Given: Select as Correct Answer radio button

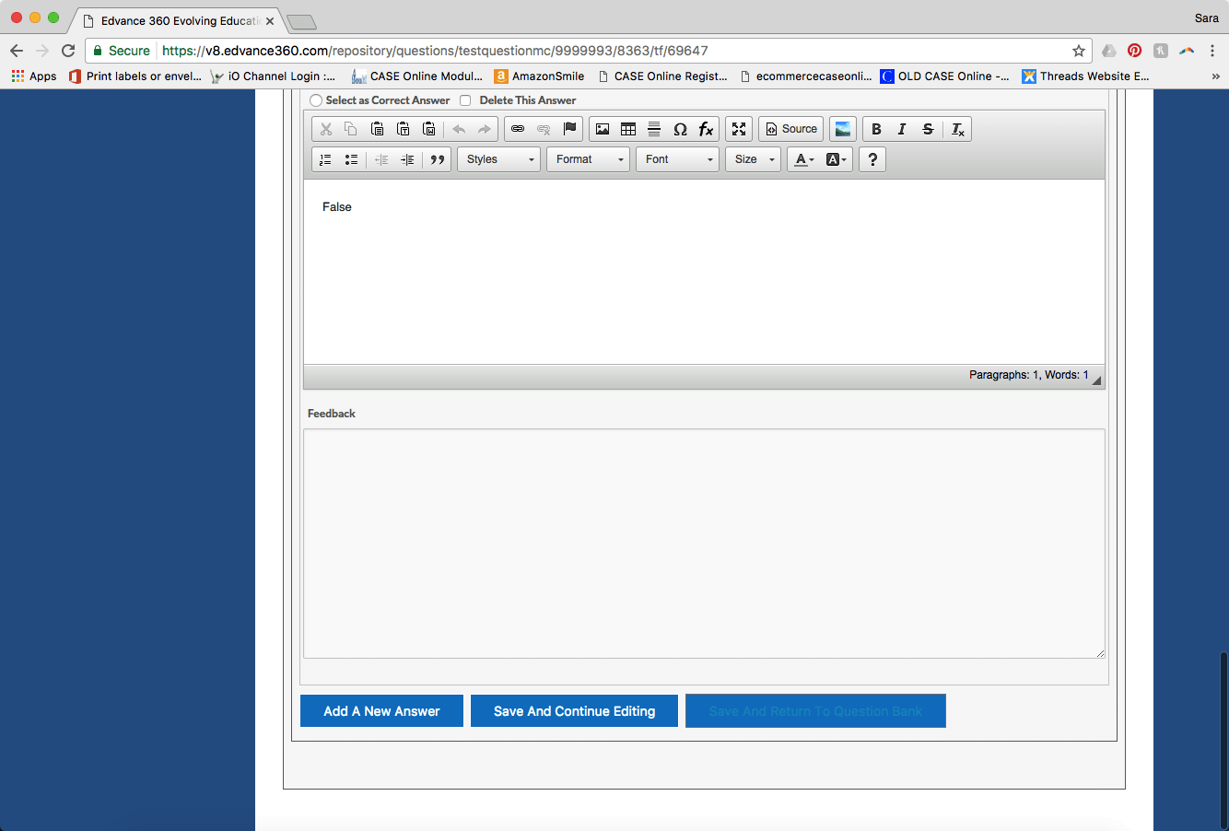Looking at the screenshot, I should tap(316, 100).
